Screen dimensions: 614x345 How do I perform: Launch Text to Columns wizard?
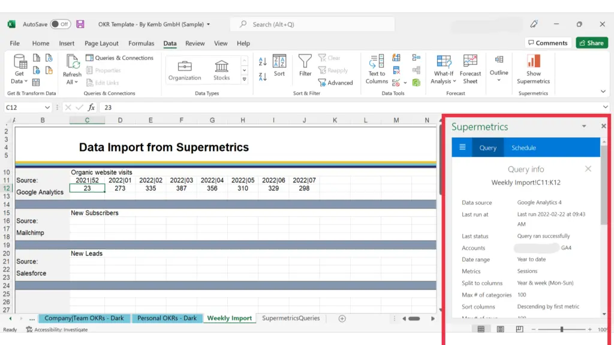[377, 69]
